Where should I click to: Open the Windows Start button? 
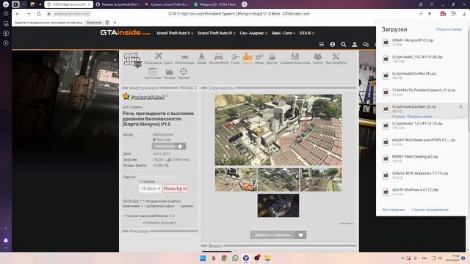click(203, 258)
